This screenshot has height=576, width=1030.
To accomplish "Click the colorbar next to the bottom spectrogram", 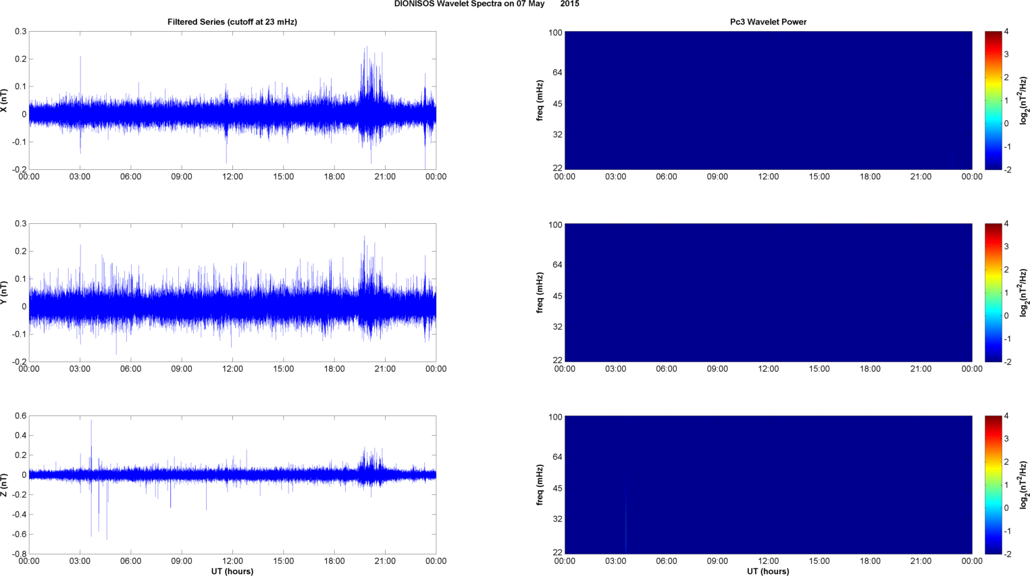I will click(x=993, y=485).
